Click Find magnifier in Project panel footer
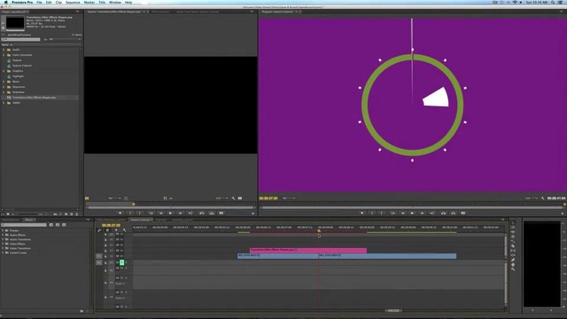This screenshot has height=319, width=567. click(x=60, y=214)
